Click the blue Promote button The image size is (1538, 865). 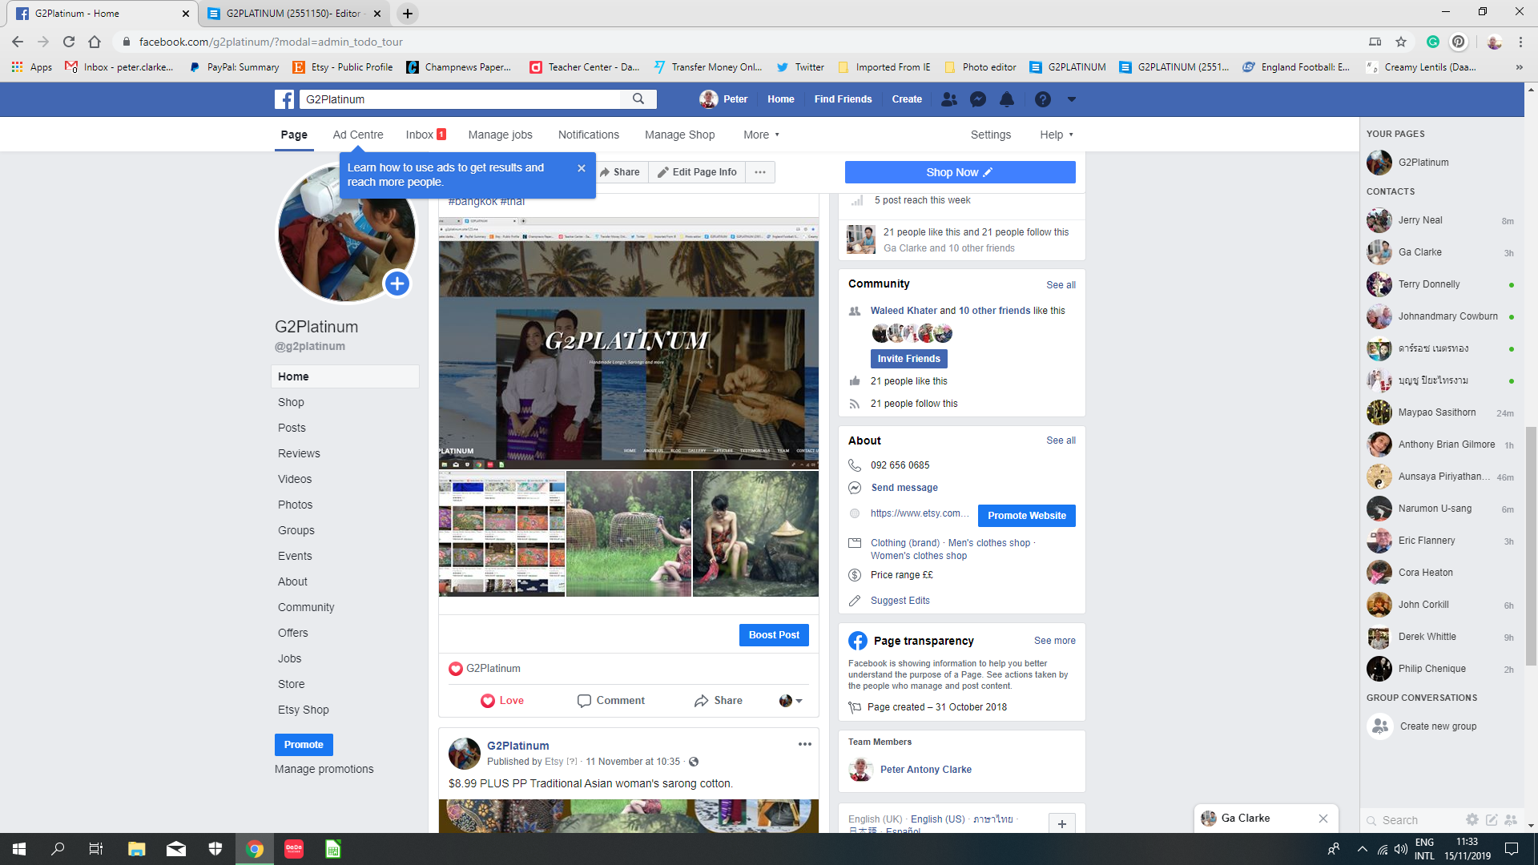(304, 745)
